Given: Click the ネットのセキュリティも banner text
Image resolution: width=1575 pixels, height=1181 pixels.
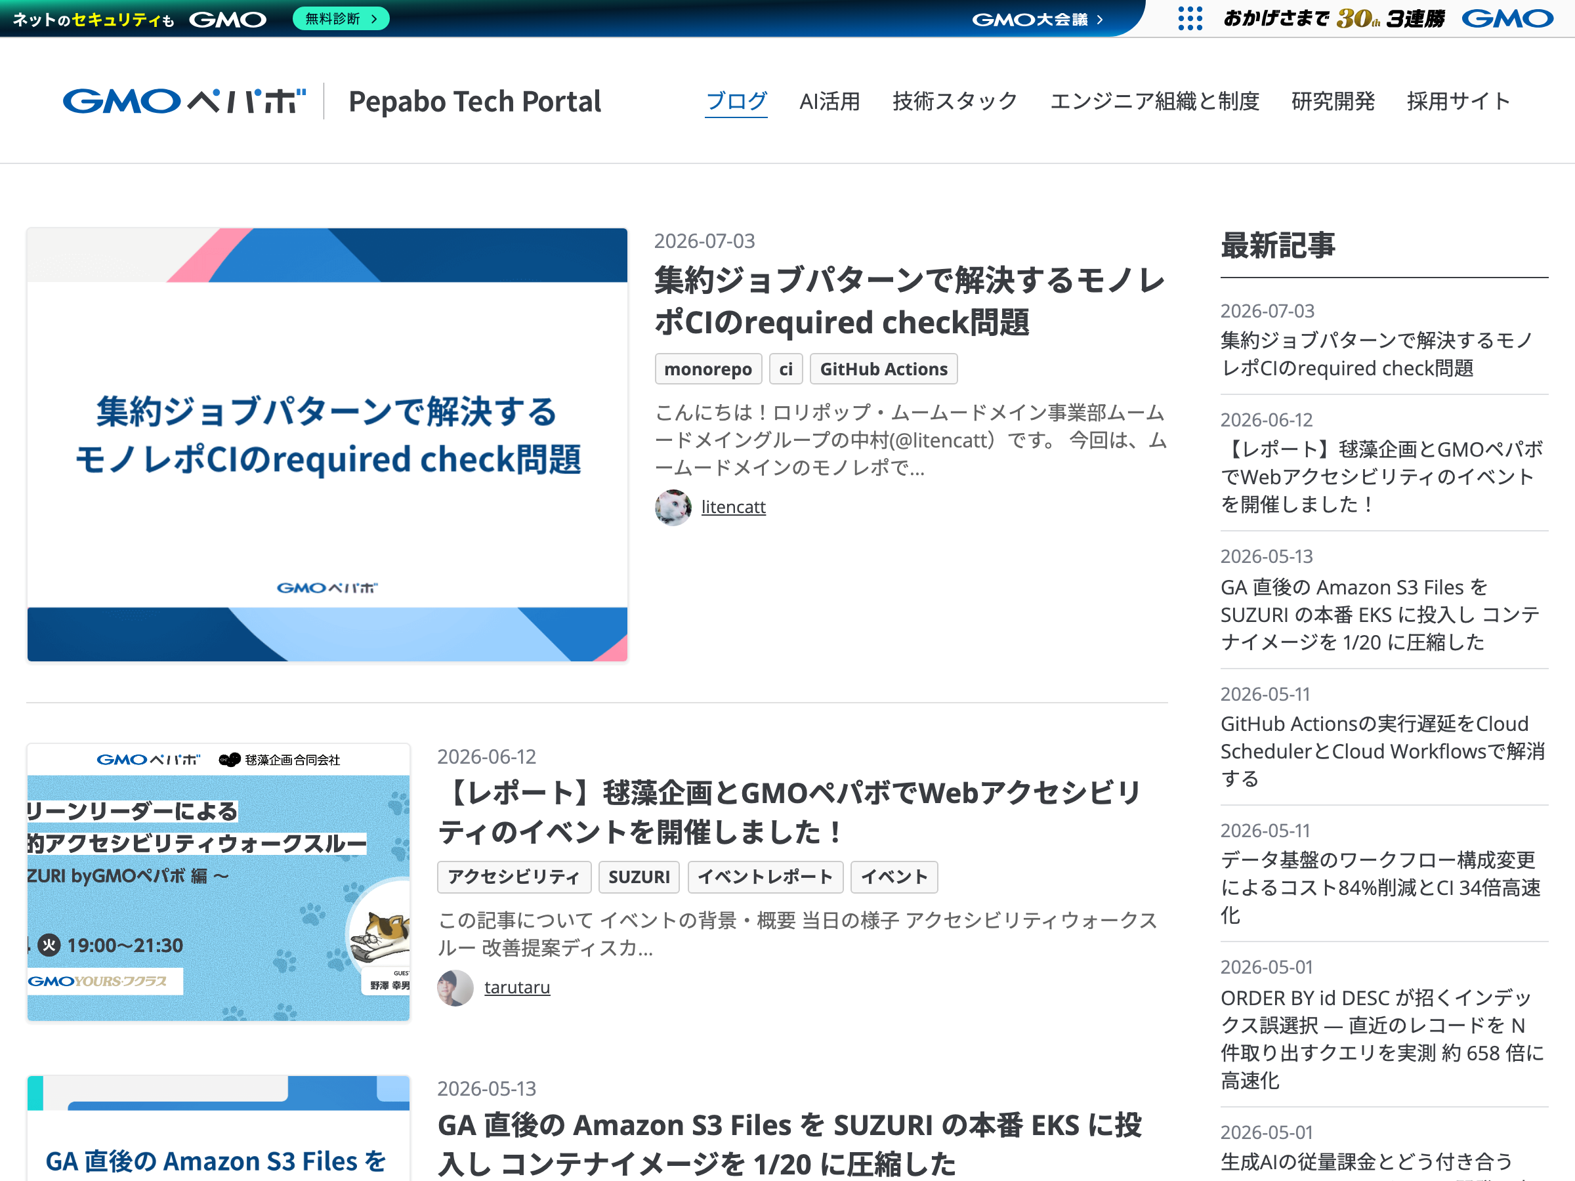Looking at the screenshot, I should click(x=93, y=20).
